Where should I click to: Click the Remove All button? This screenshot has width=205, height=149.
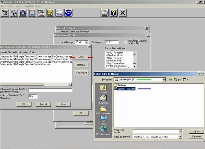tap(81, 73)
